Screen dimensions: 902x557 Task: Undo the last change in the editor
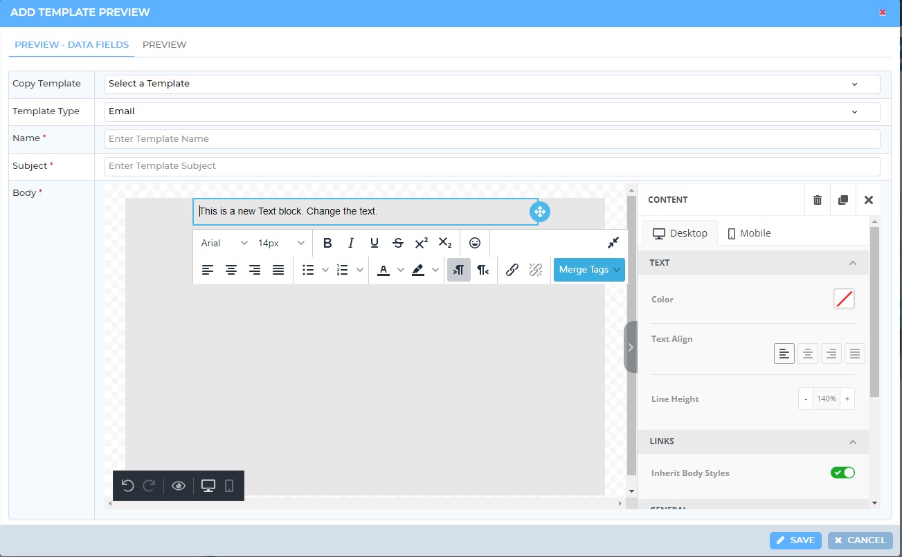(127, 486)
